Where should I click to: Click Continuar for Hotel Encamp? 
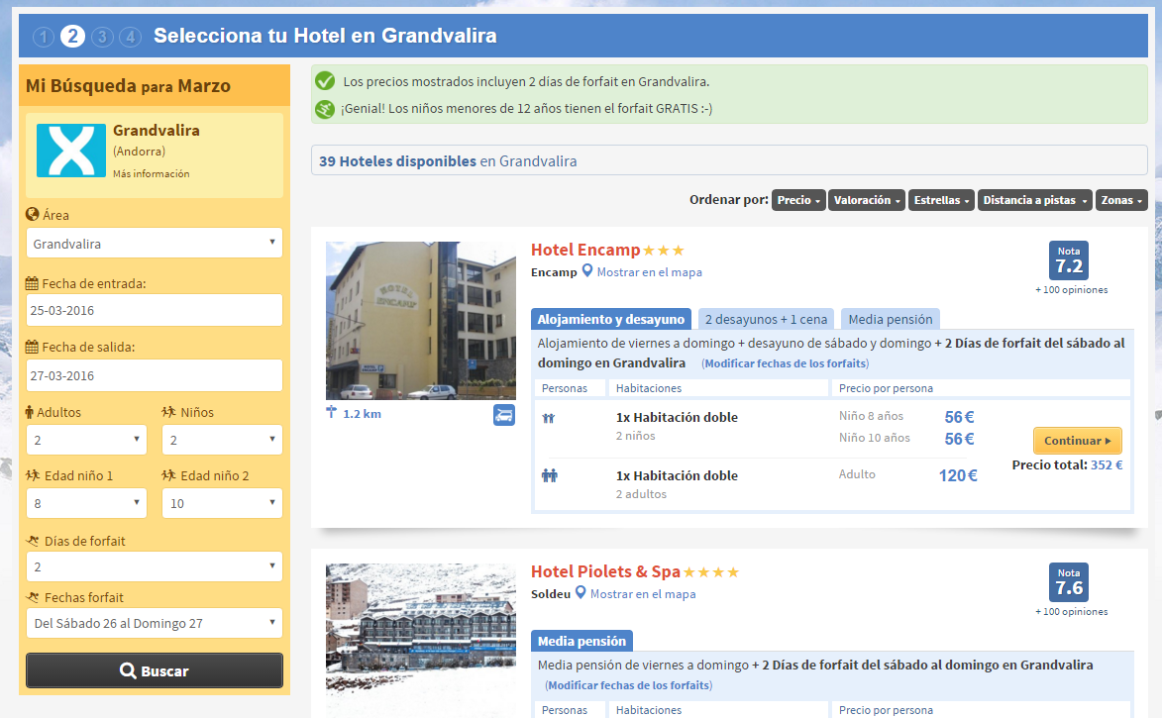(1078, 440)
